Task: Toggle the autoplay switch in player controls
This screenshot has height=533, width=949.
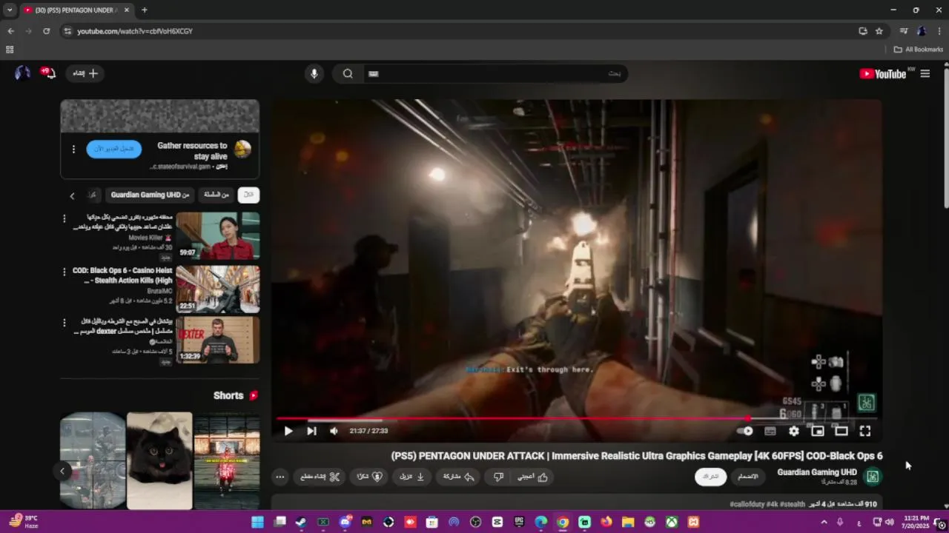Action: (745, 431)
